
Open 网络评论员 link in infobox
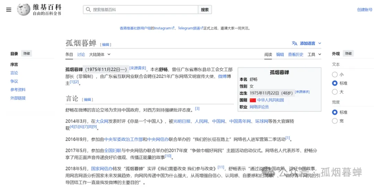pyautogui.click(x=259, y=107)
